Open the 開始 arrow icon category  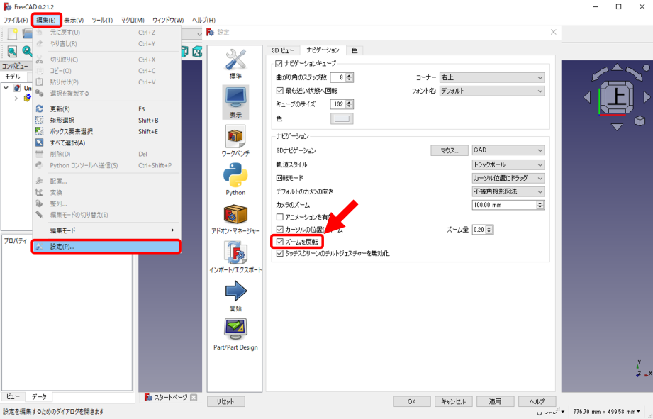pos(235,296)
